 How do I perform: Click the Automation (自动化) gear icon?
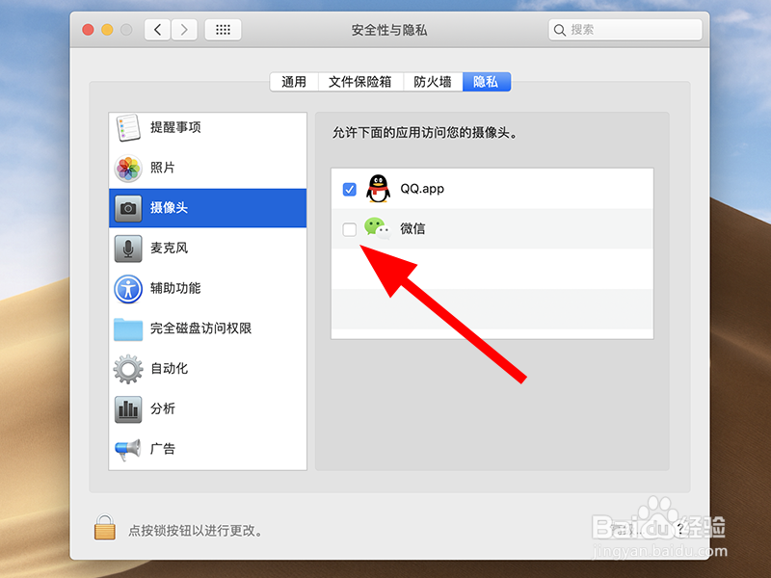128,369
